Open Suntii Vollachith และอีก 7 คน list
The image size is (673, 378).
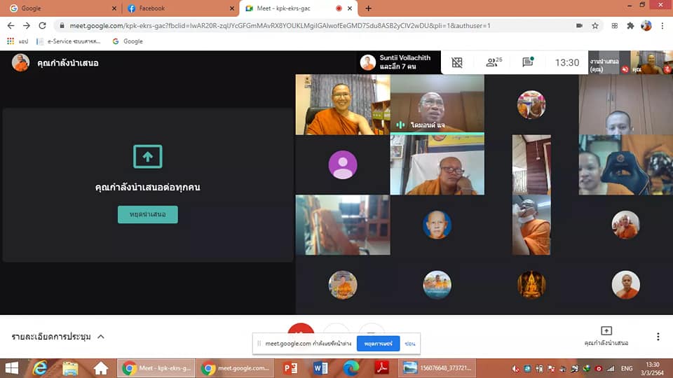tap(397, 62)
